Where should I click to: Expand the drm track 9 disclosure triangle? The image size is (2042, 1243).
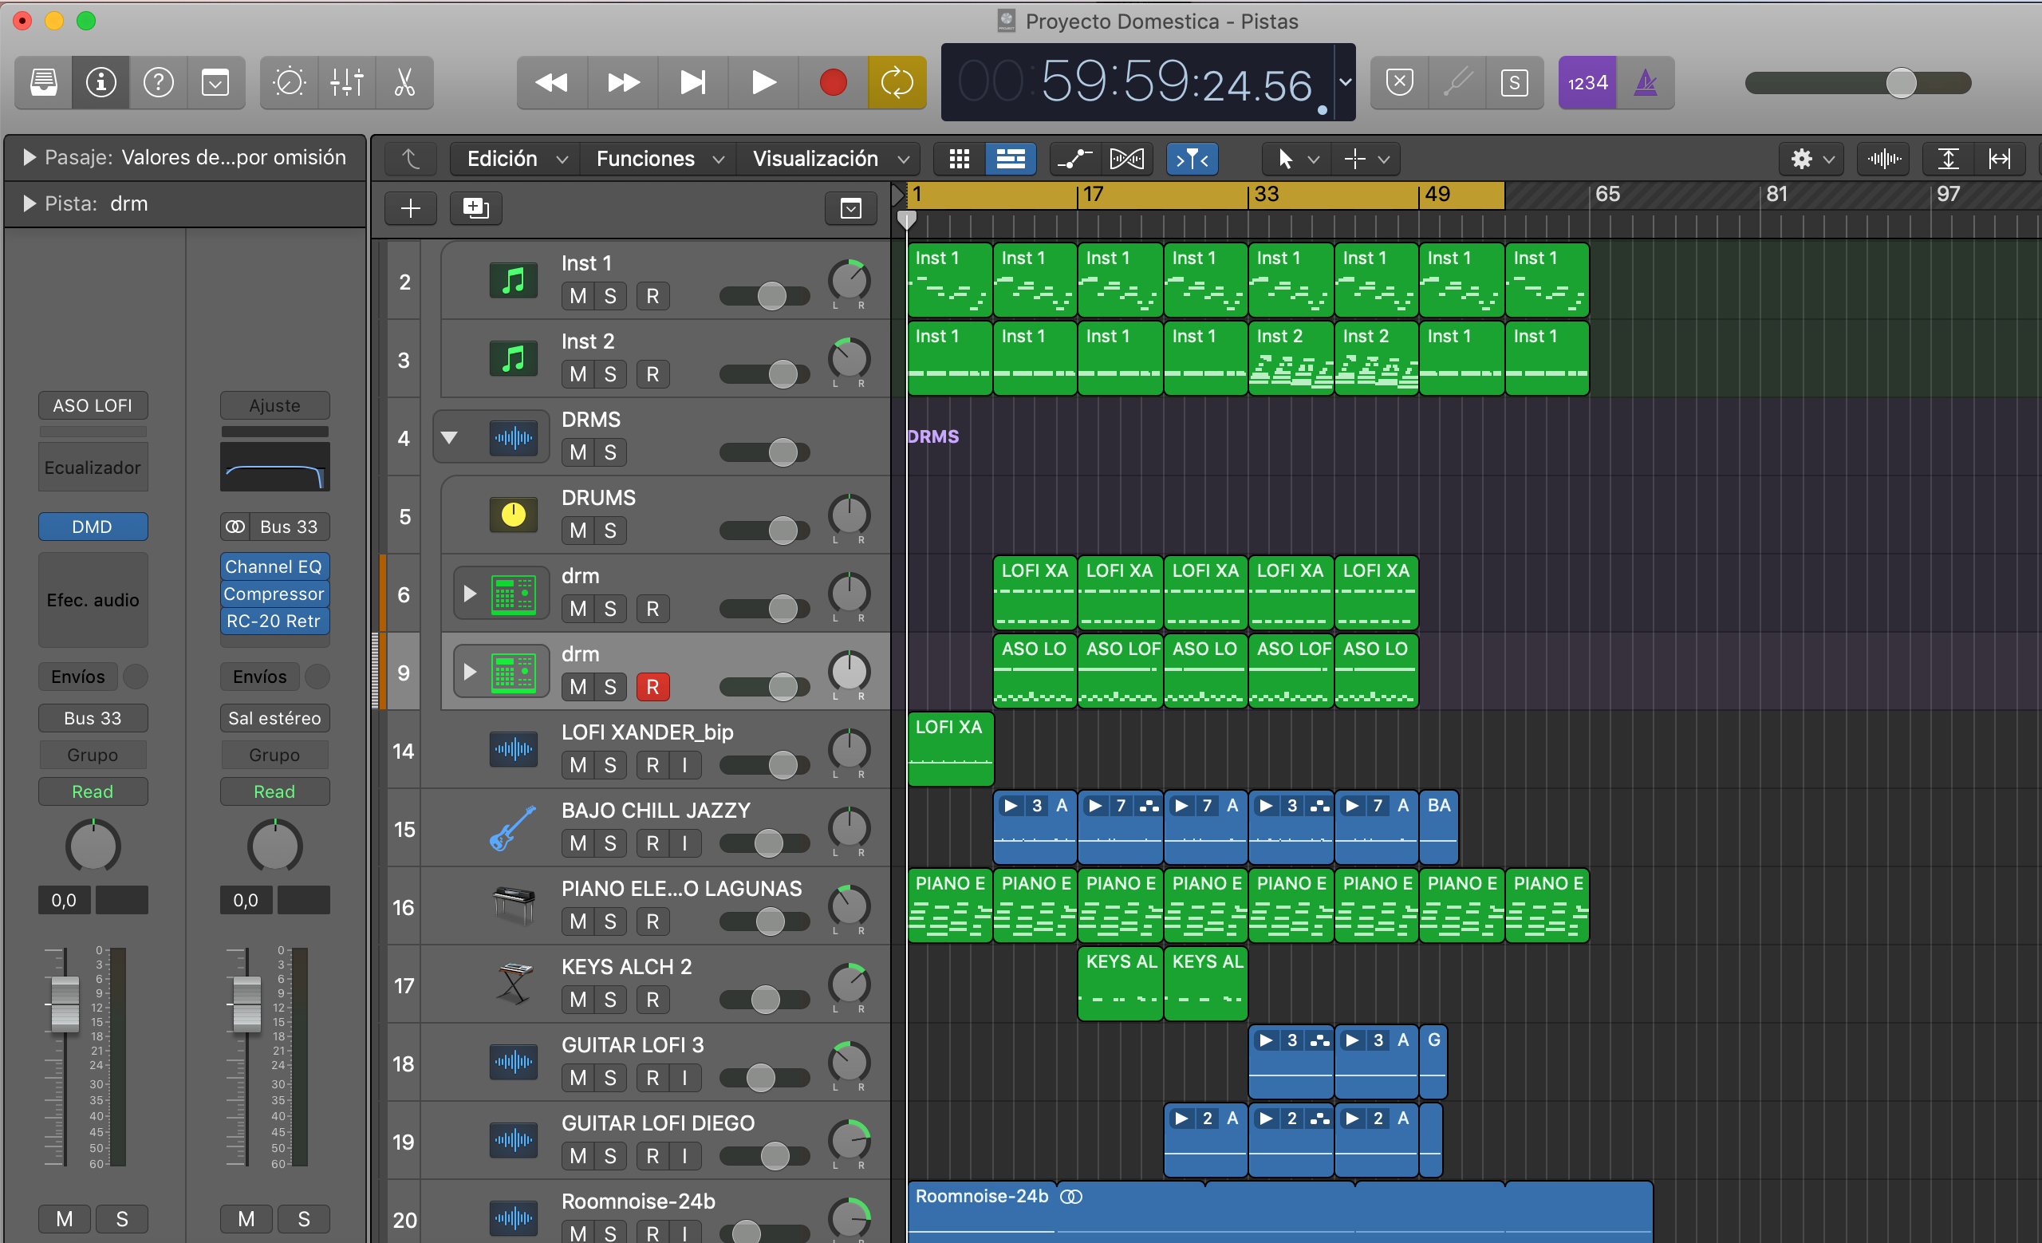coord(470,671)
